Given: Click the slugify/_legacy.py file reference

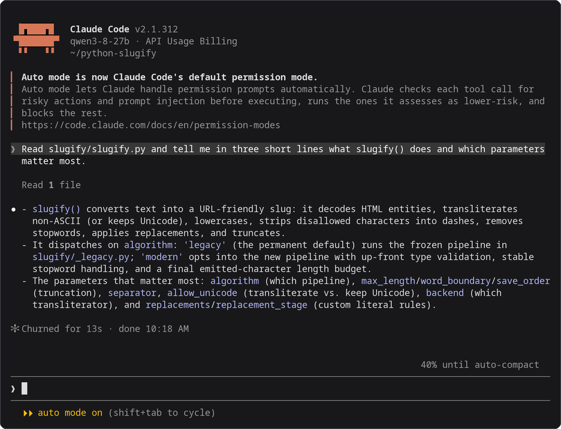Looking at the screenshot, I should tap(81, 257).
